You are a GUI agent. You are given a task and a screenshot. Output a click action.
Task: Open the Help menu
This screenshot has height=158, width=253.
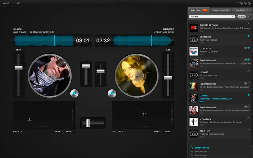point(18,3)
